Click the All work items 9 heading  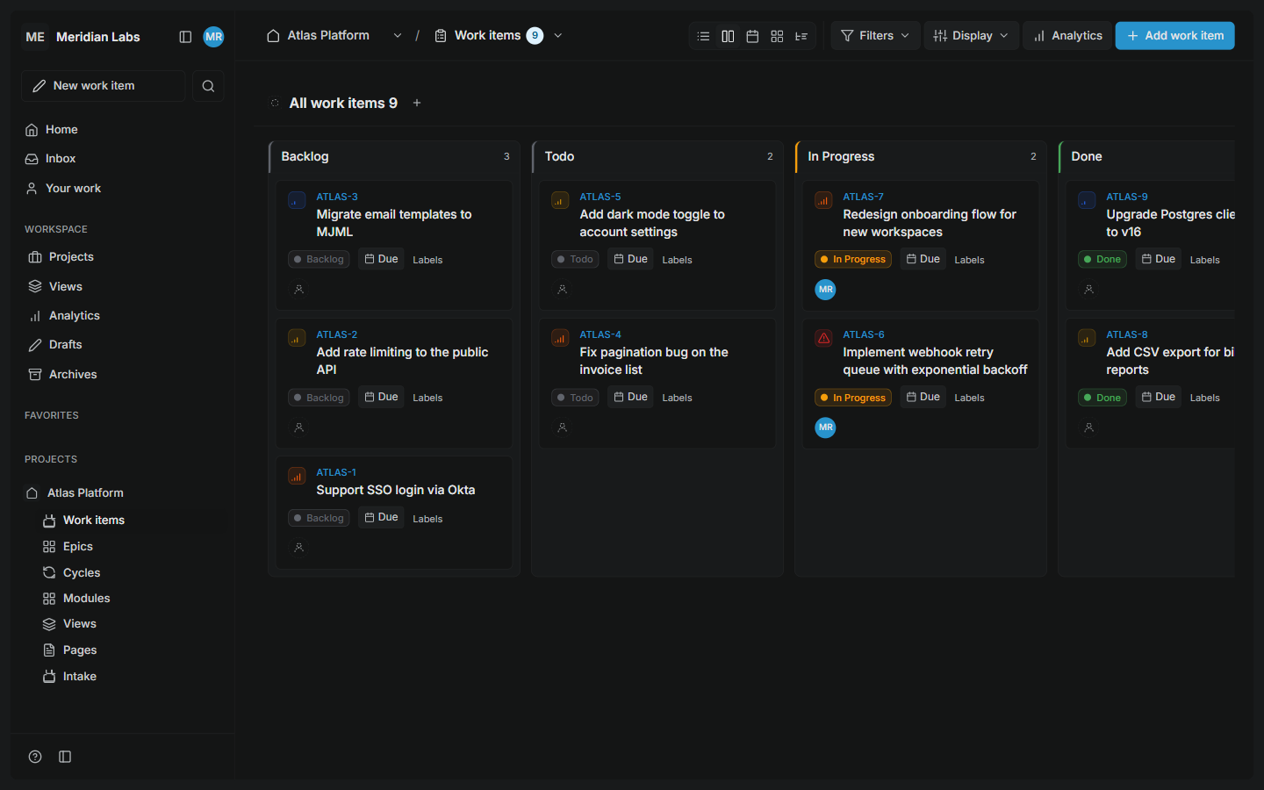click(x=343, y=104)
